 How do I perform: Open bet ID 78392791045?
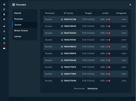click(70, 40)
